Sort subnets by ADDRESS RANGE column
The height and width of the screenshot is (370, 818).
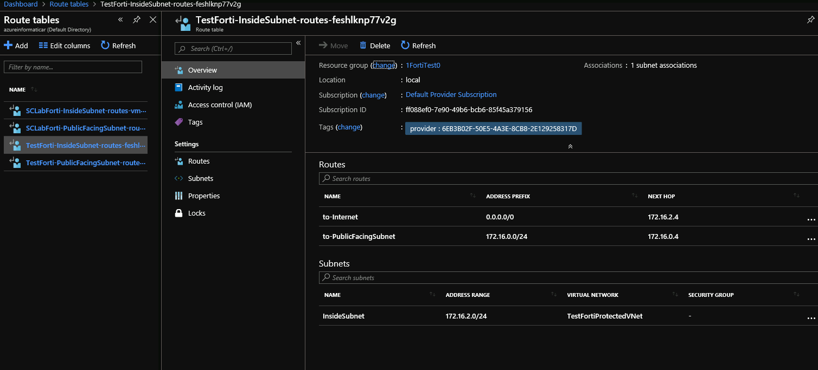point(554,295)
